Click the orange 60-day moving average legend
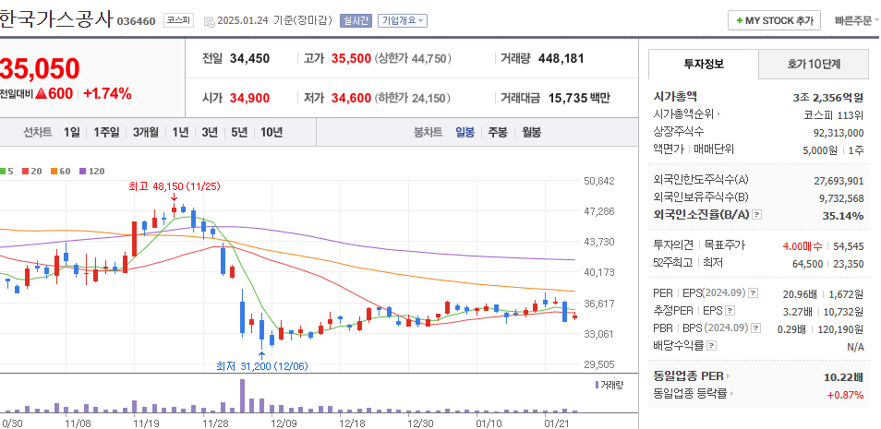The width and height of the screenshot is (881, 429). click(61, 172)
